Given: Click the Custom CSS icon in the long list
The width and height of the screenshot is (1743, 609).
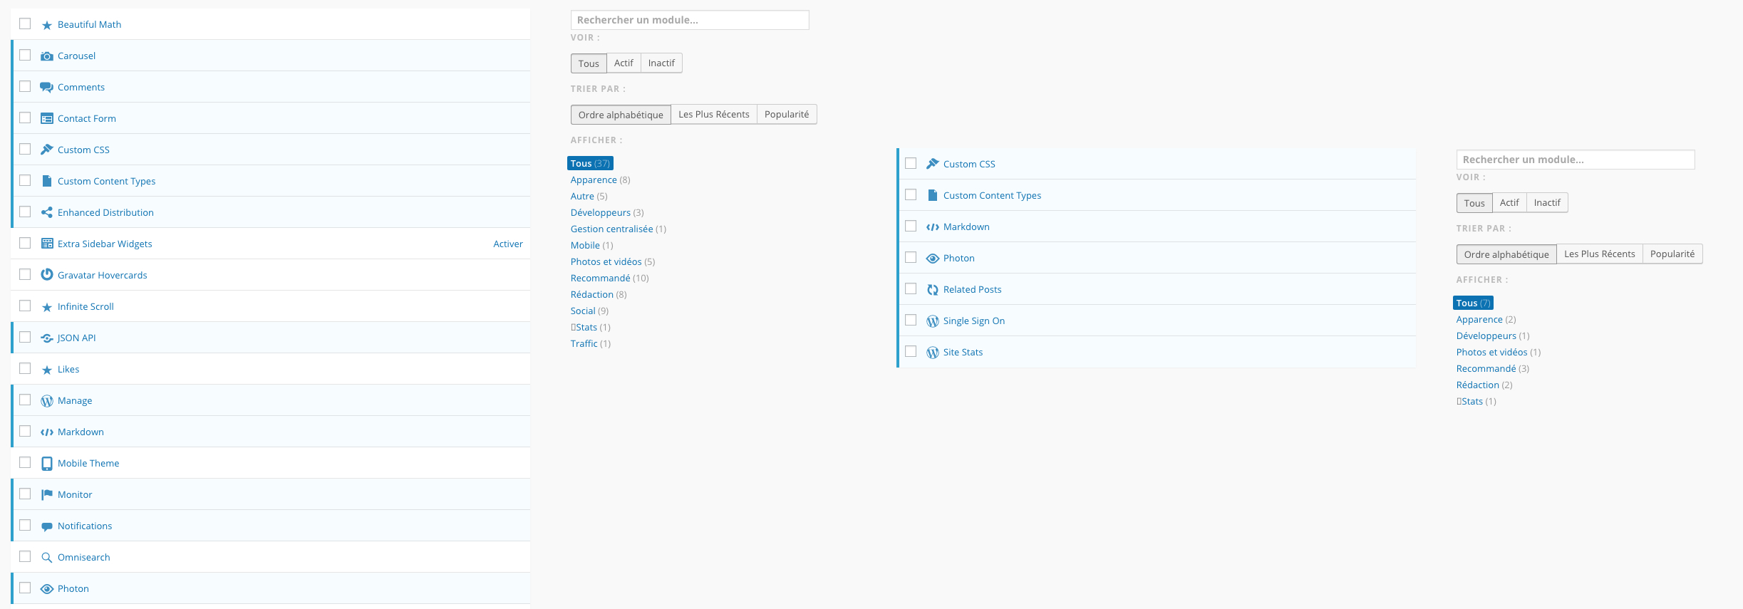Looking at the screenshot, I should click(47, 150).
